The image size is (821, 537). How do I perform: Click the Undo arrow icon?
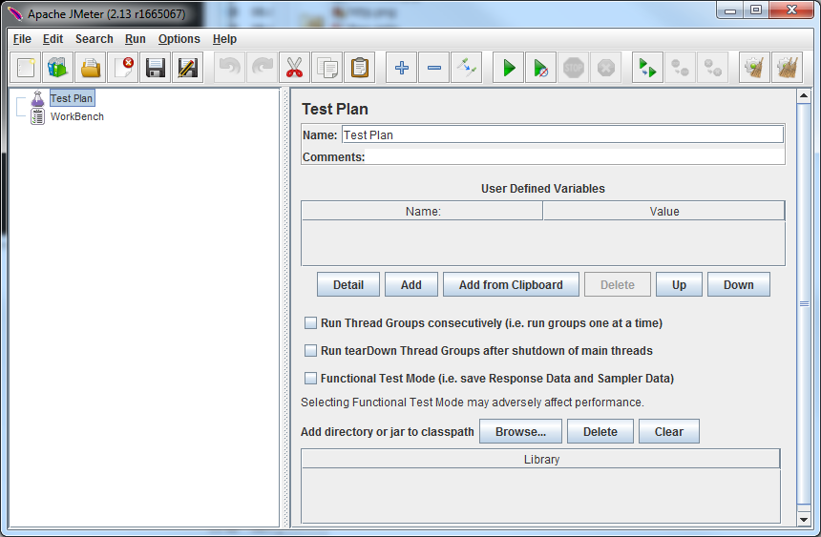tap(230, 68)
